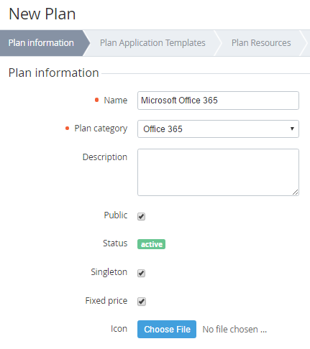Click the Description label

click(x=105, y=157)
